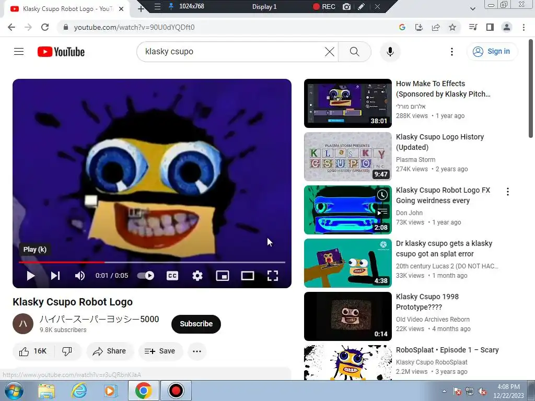
Task: Open YouTube settings three-dot menu
Action: (x=452, y=52)
